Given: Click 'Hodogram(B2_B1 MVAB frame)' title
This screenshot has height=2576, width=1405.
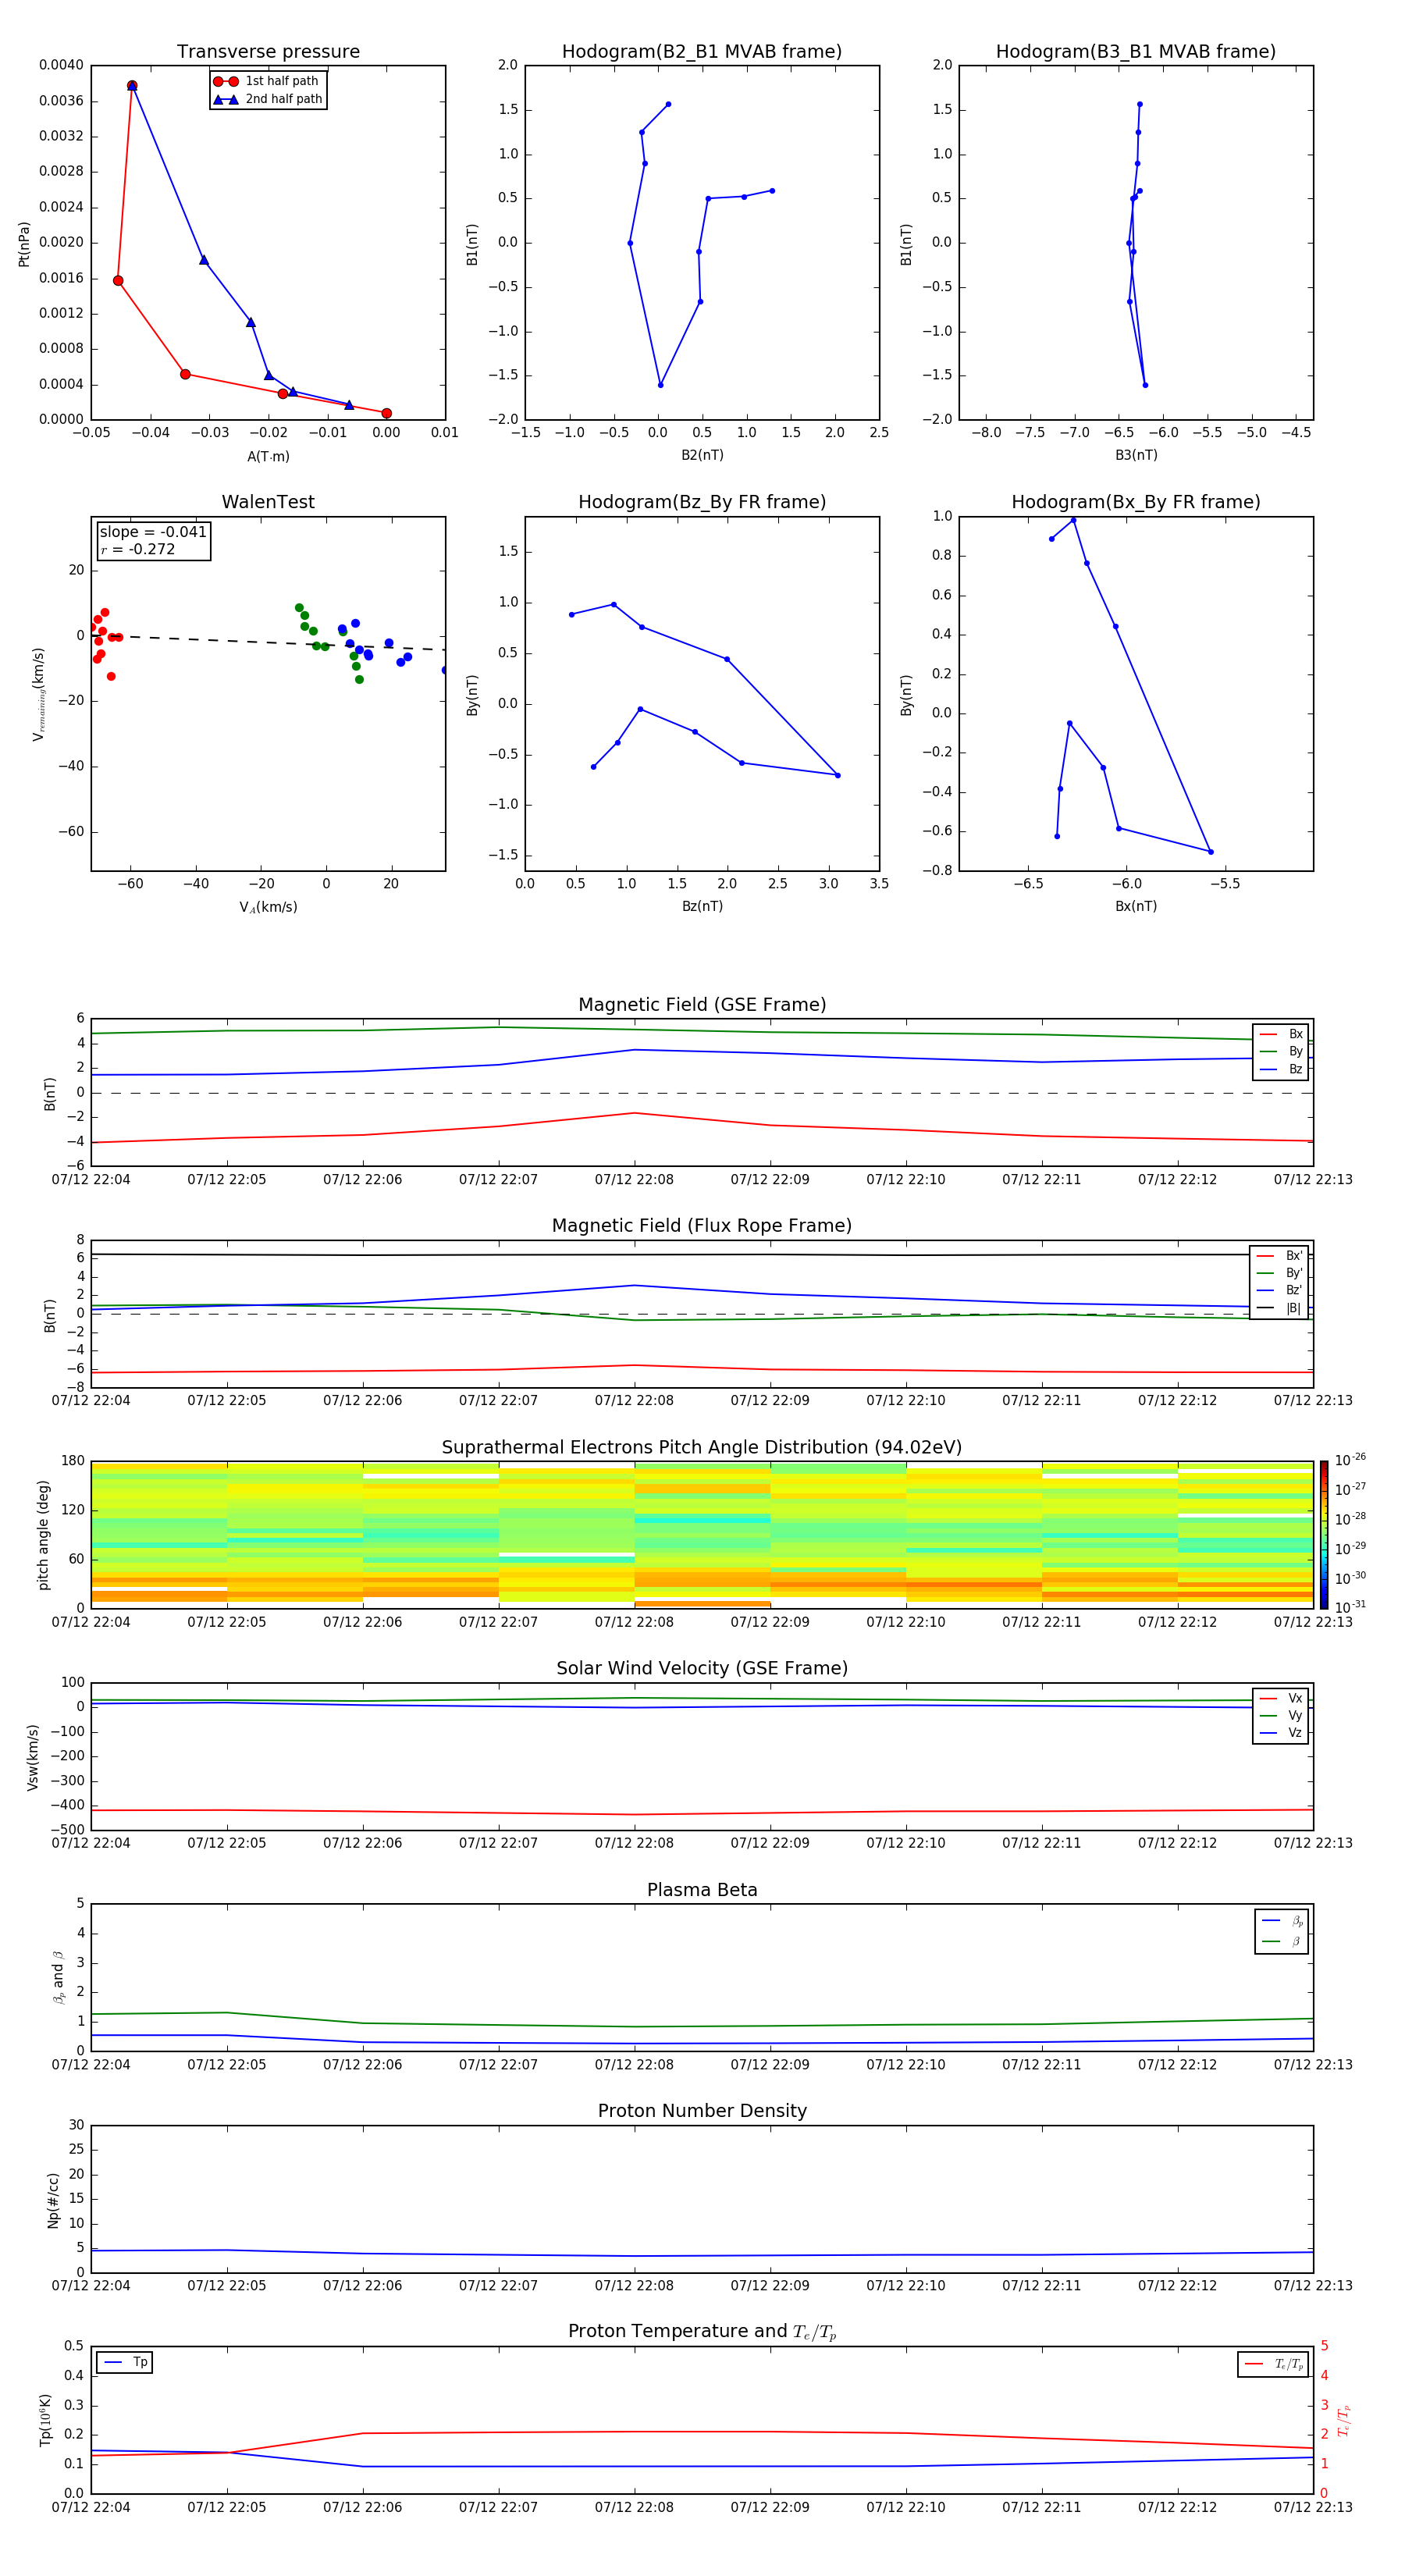Looking at the screenshot, I should coord(702,52).
